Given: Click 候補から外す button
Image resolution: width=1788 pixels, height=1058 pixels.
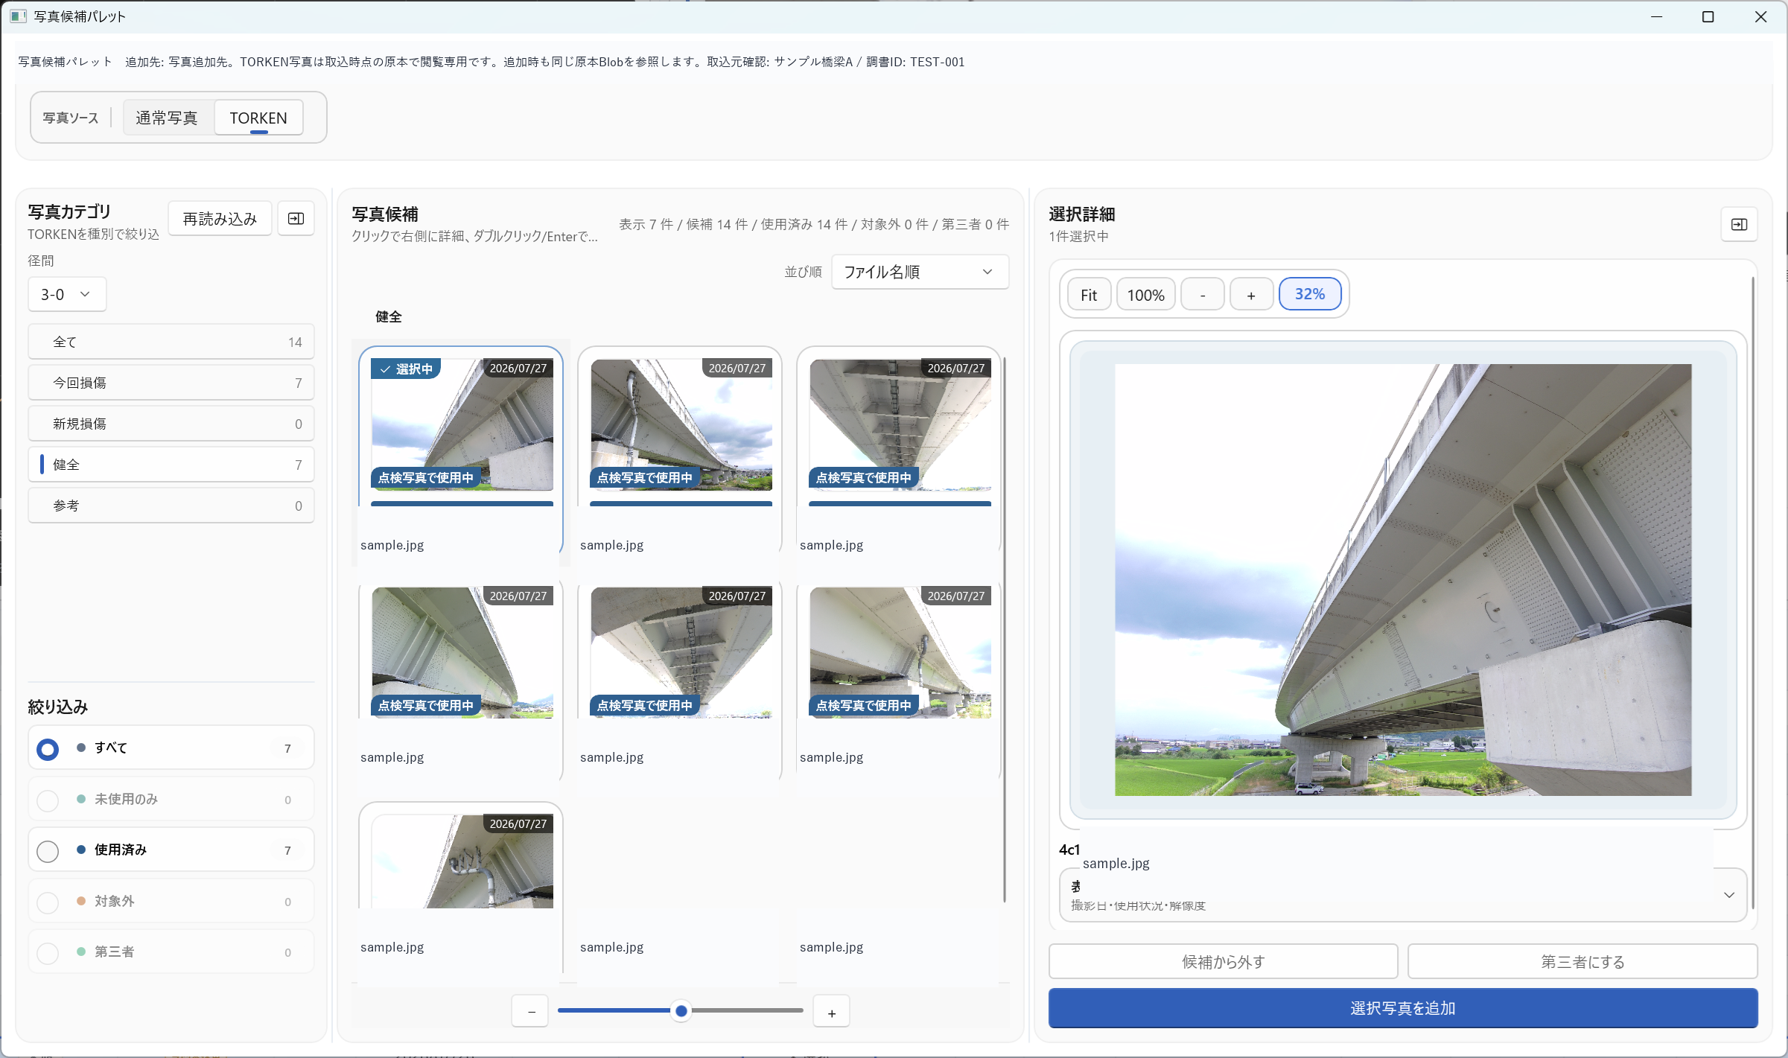Looking at the screenshot, I should (x=1223, y=962).
